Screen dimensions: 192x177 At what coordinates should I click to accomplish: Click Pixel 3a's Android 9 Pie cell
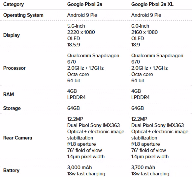82,15
